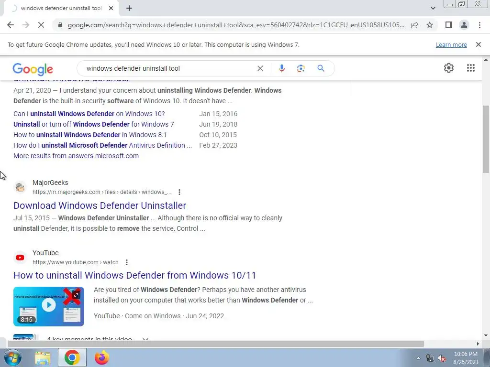Open Download Windows Defender Uninstaller result
This screenshot has width=490, height=367.
pos(100,205)
